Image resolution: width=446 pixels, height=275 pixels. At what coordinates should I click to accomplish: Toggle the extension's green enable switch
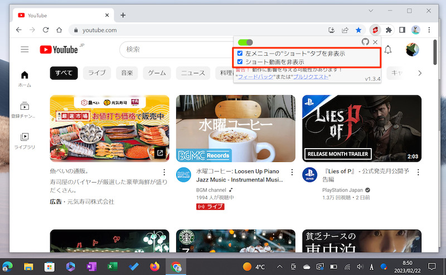[245, 42]
